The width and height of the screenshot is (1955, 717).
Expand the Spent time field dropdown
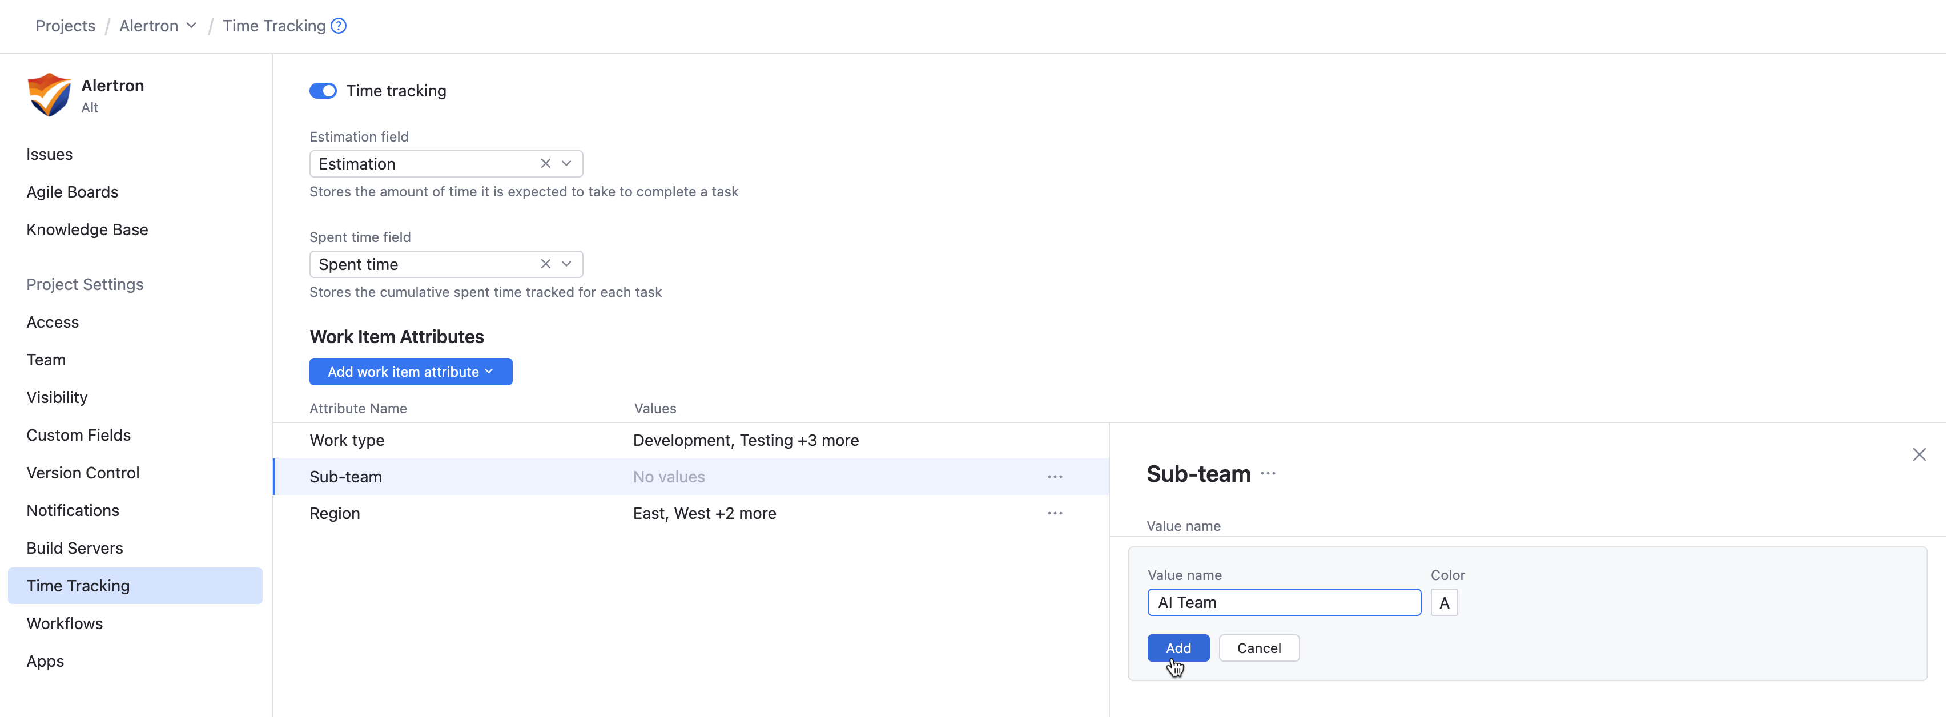pyautogui.click(x=566, y=264)
